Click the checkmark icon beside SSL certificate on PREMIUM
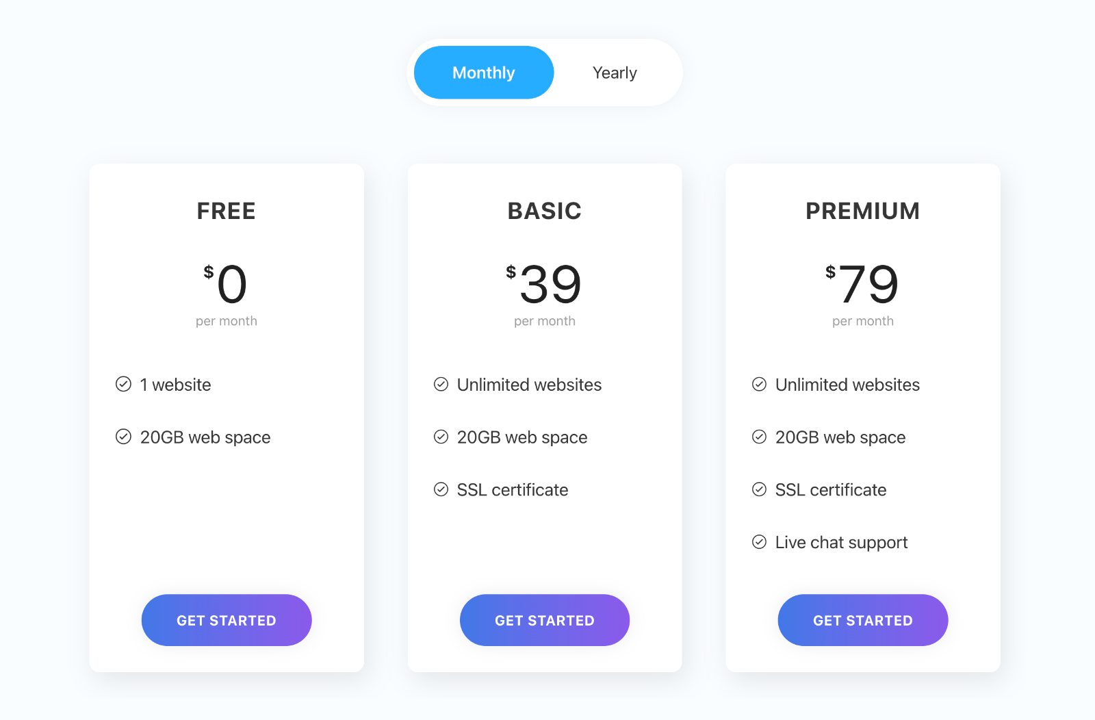1095x720 pixels. click(760, 489)
